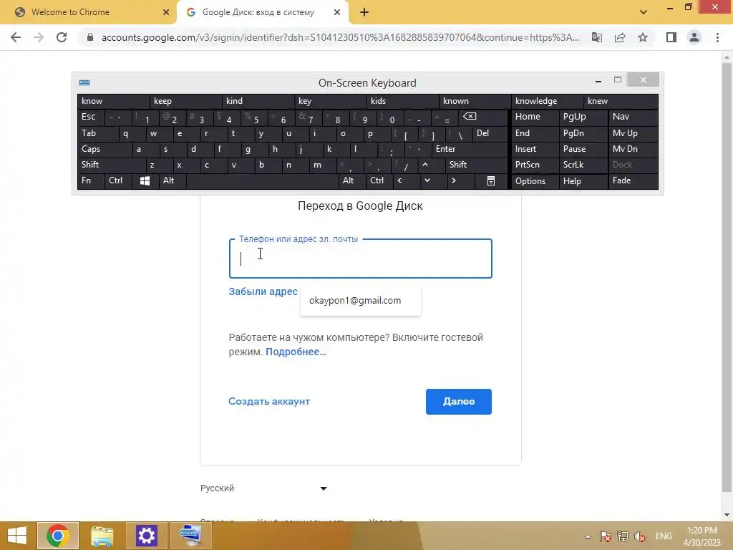Click the padlock site info icon
The image size is (733, 550).
point(90,37)
